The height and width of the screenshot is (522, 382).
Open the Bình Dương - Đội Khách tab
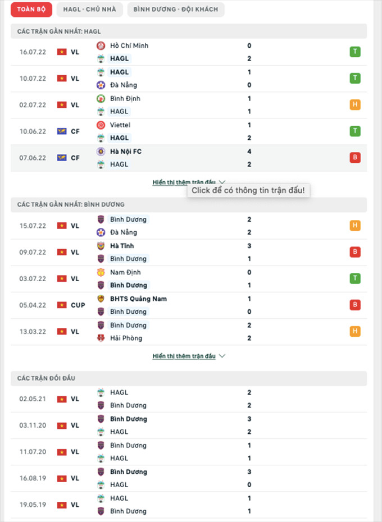click(176, 10)
